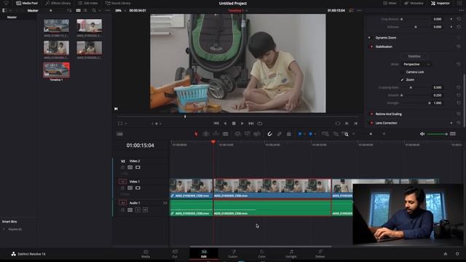Click the Overwrite Clip toolbar icon

click(x=248, y=134)
